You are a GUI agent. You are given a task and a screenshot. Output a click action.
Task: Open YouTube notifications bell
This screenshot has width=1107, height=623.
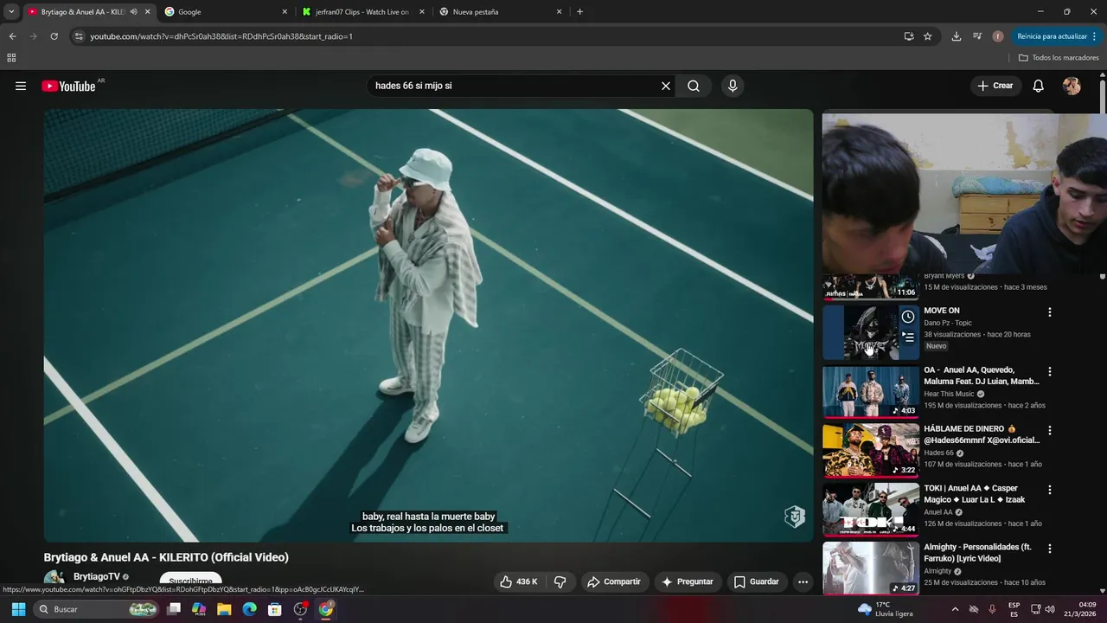tap(1039, 86)
